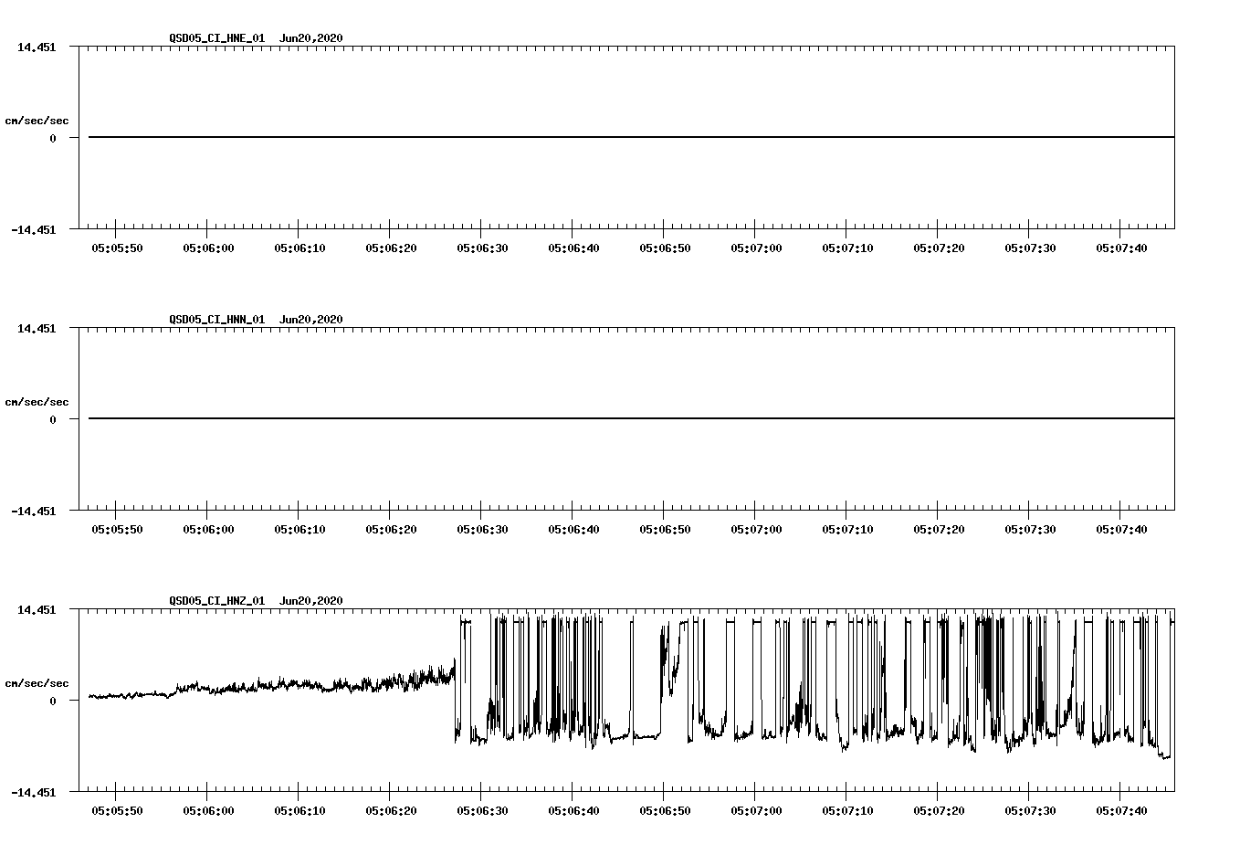
Task: Click 05:07:00 time label under HNZ plot
Action: point(756,811)
